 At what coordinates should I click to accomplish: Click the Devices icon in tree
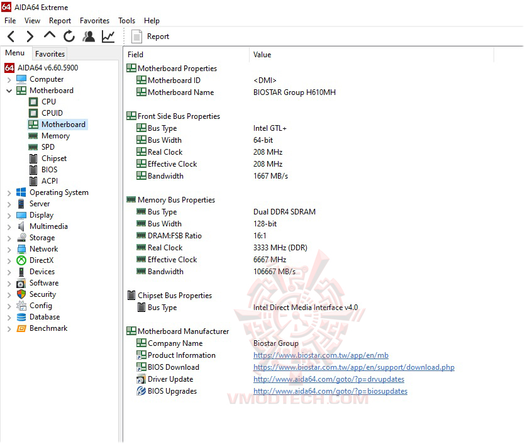point(21,272)
